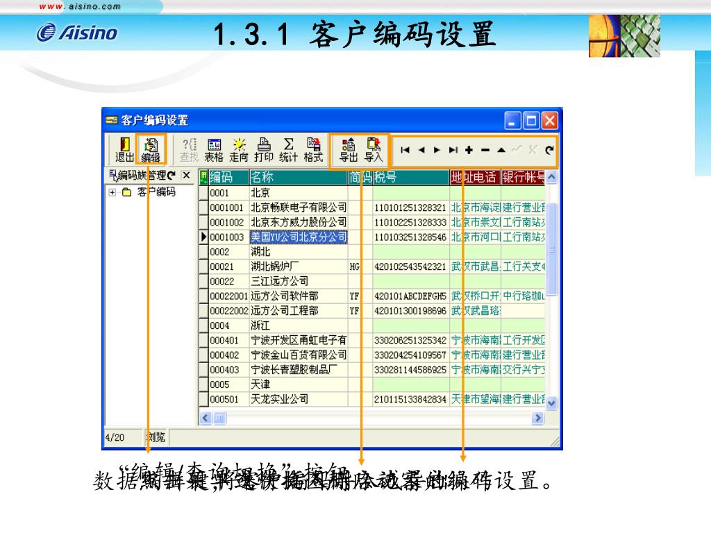711x533 pixels.
Task: Toggle the 编辑 (Edit) toolbar button
Action: (x=151, y=150)
